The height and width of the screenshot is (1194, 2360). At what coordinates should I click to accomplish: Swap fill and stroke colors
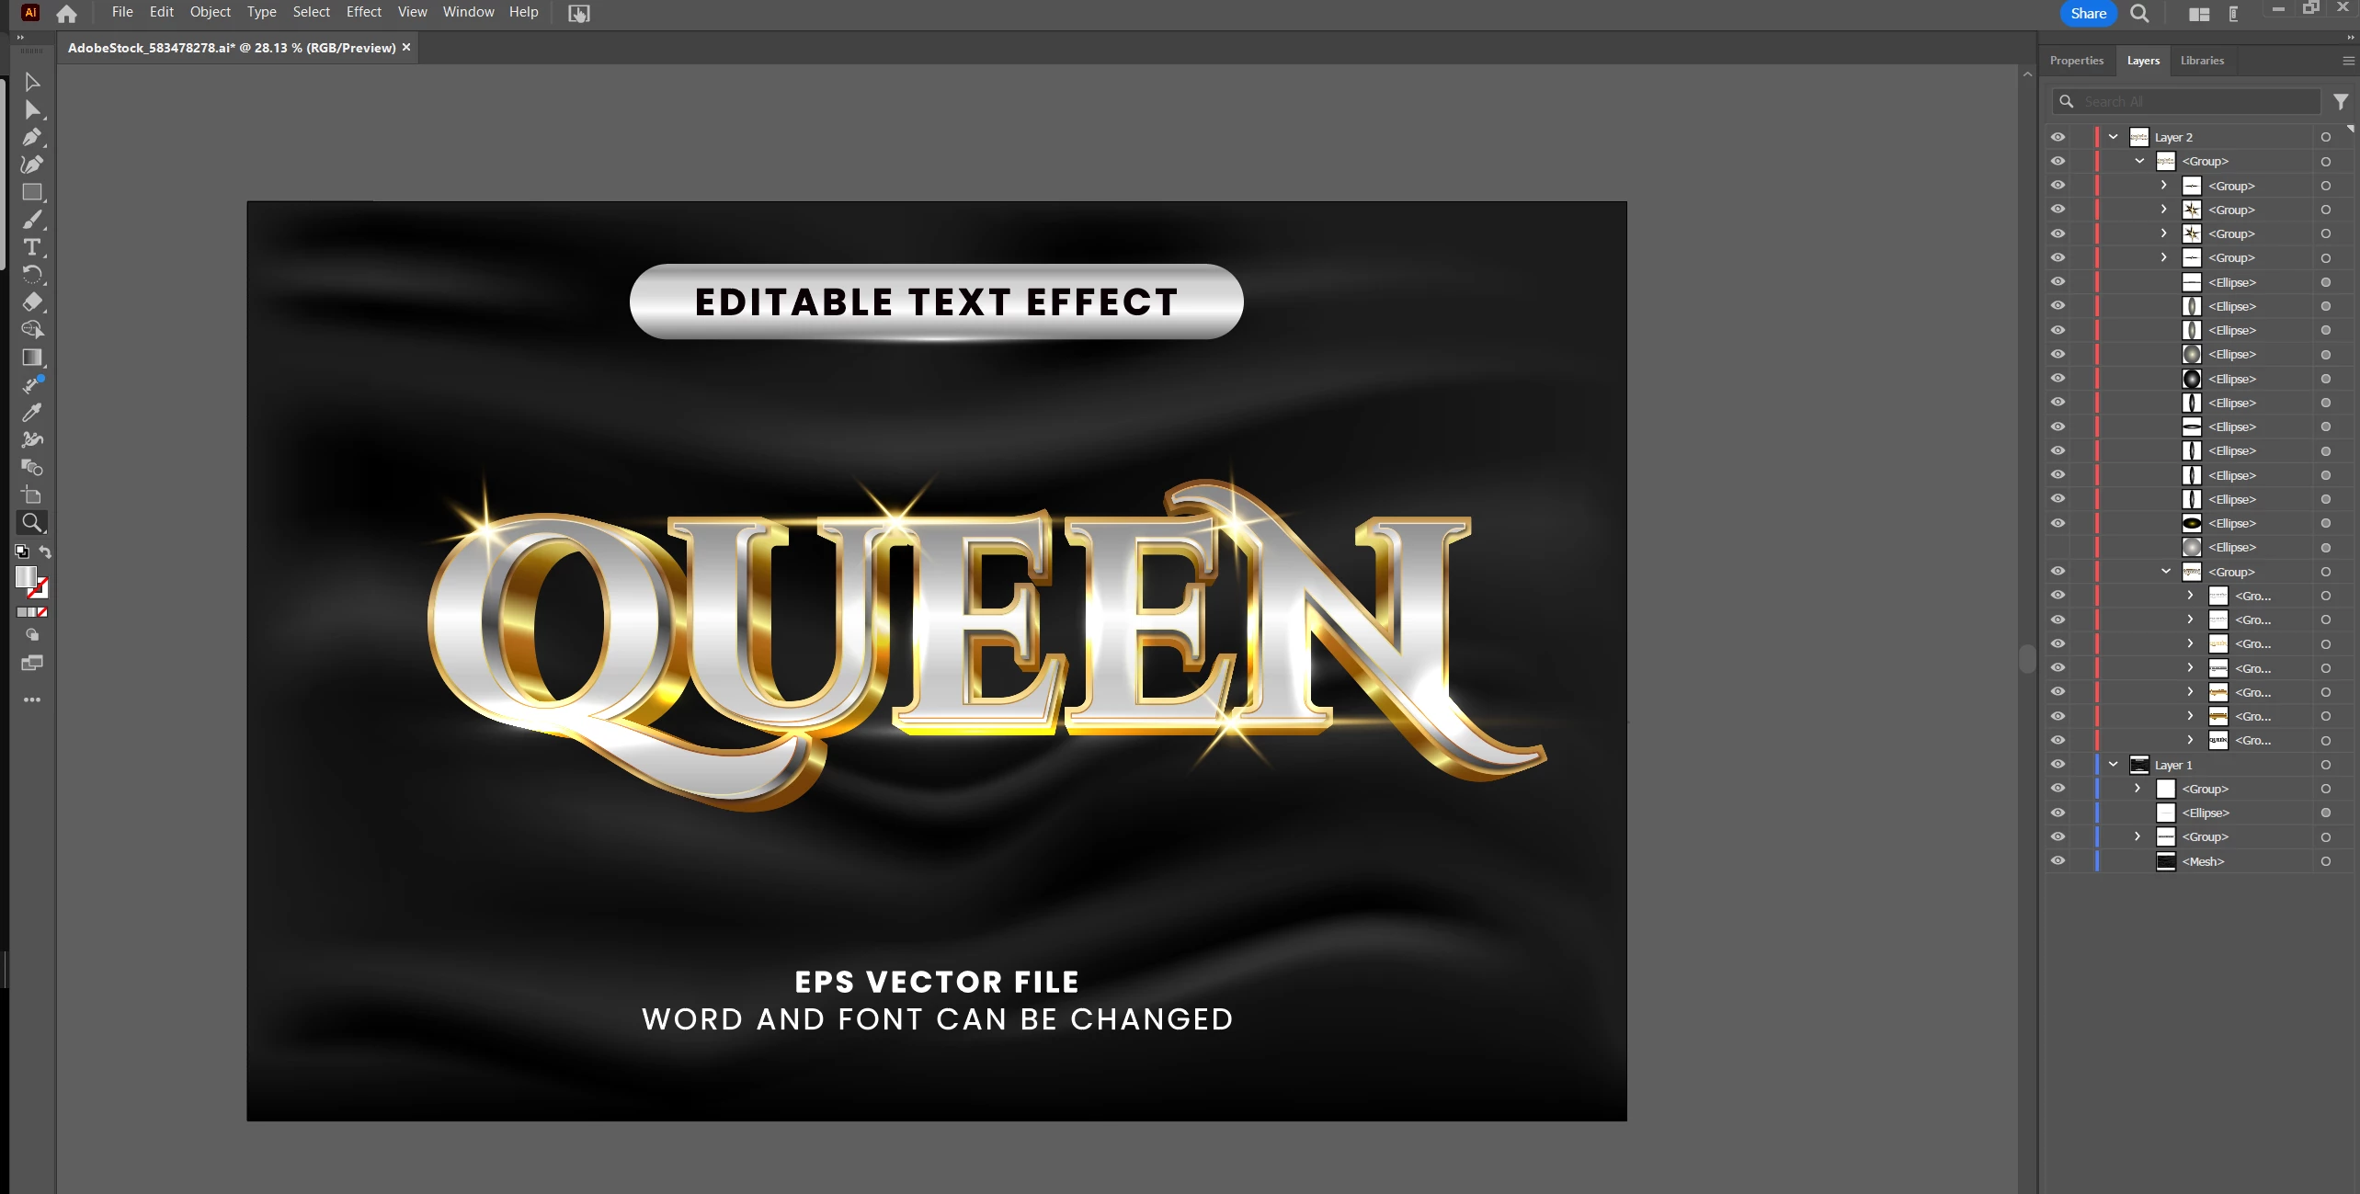(45, 552)
